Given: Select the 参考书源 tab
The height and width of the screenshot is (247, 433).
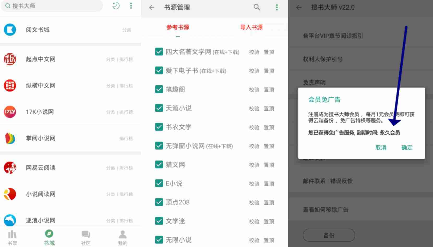Looking at the screenshot, I should tap(178, 27).
